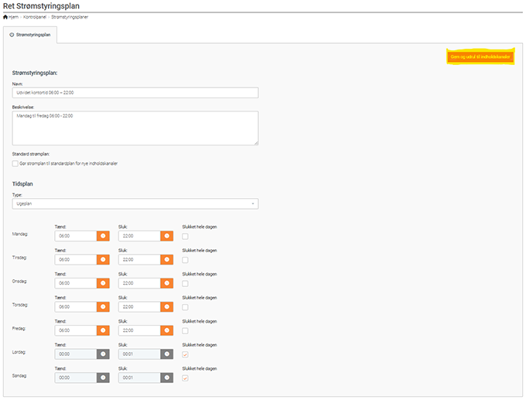
Task: Open the clock picker for Mandag Sluk
Action: (x=166, y=236)
